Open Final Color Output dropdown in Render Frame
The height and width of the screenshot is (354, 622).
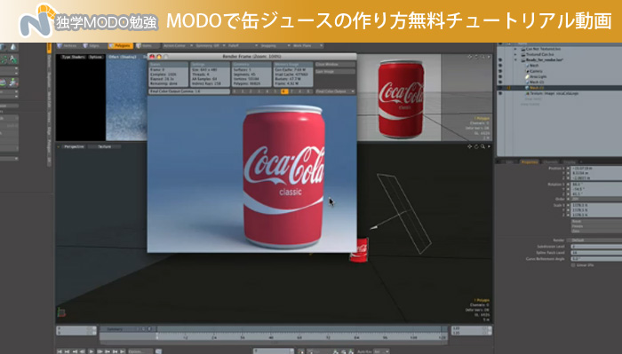[335, 91]
